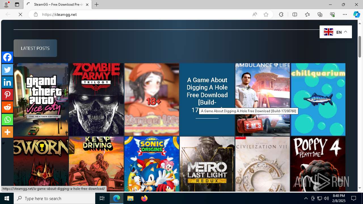Open the Edge profile icon
The height and width of the screenshot is (204, 363).
click(6, 5)
